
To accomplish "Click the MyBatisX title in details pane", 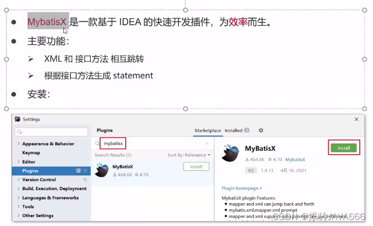I will pos(260,148).
